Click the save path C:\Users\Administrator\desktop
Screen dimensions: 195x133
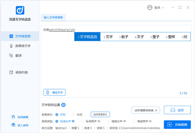tap(139, 128)
